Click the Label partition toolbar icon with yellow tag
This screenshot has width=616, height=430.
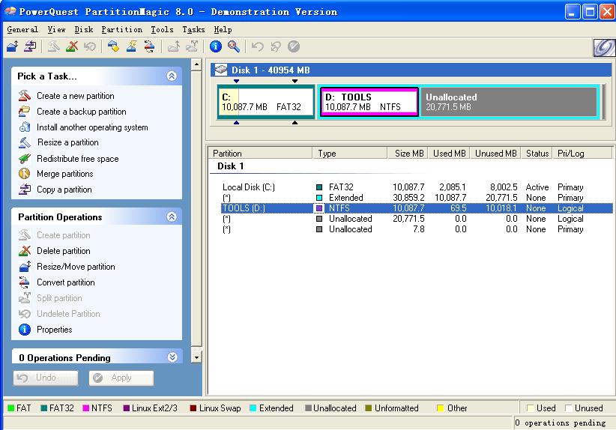click(114, 46)
